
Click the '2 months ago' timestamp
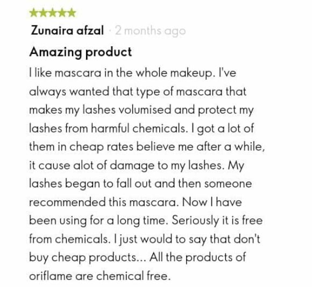[x=150, y=31]
